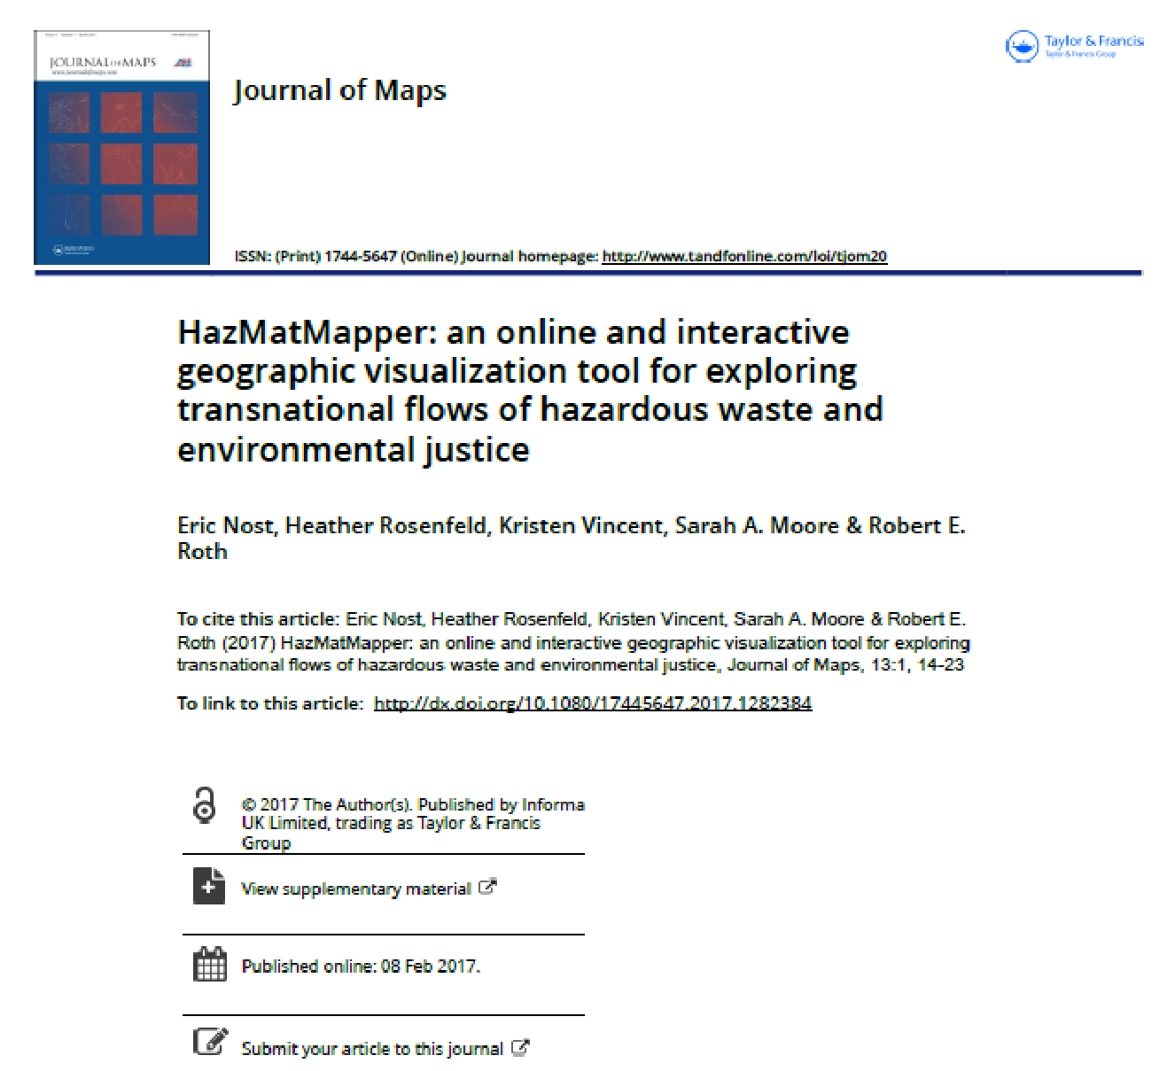
Task: Click the Taylor & Francis logo
Action: tap(1074, 46)
